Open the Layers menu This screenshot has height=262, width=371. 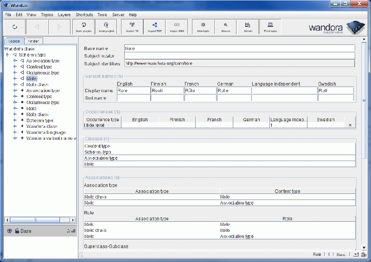(64, 15)
